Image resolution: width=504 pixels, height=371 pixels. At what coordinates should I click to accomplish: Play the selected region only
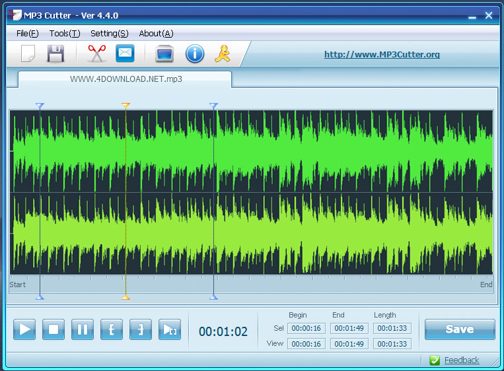pos(170,329)
